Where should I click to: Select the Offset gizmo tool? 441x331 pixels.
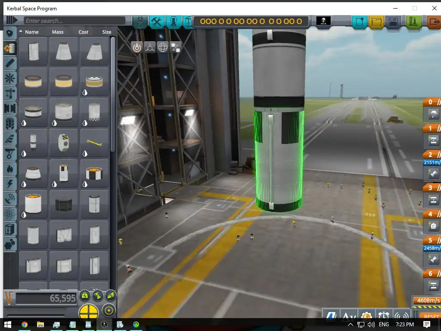click(149, 47)
